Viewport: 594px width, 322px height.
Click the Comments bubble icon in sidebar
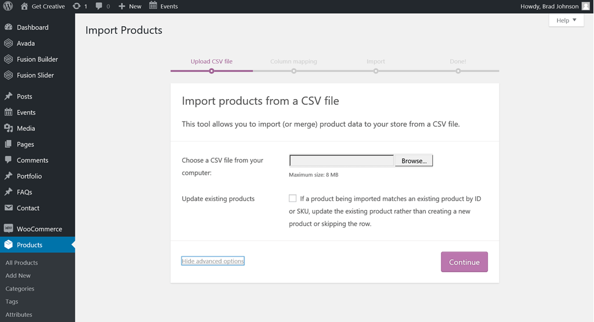click(8, 160)
